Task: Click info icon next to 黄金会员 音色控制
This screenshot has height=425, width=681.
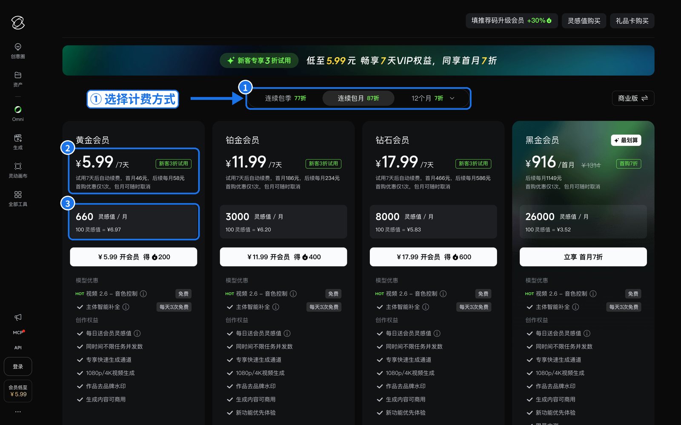Action: [143, 294]
